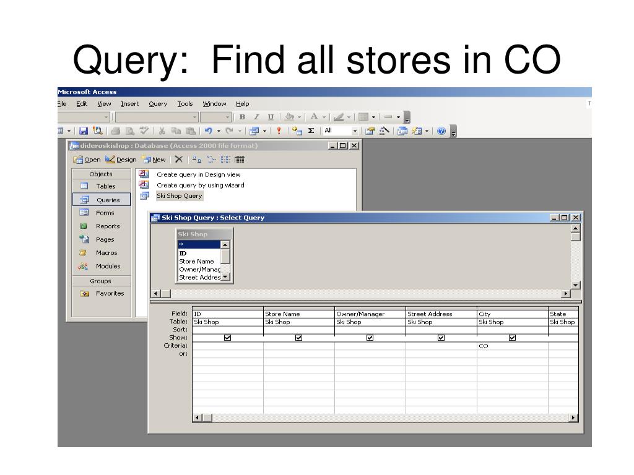This screenshot has height=475, width=634.
Task: Open Microsoft Access Help icon
Action: coord(441,131)
